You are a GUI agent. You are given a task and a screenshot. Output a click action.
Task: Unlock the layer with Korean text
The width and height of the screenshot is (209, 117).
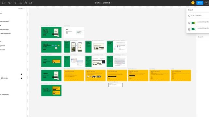coord(21,78)
